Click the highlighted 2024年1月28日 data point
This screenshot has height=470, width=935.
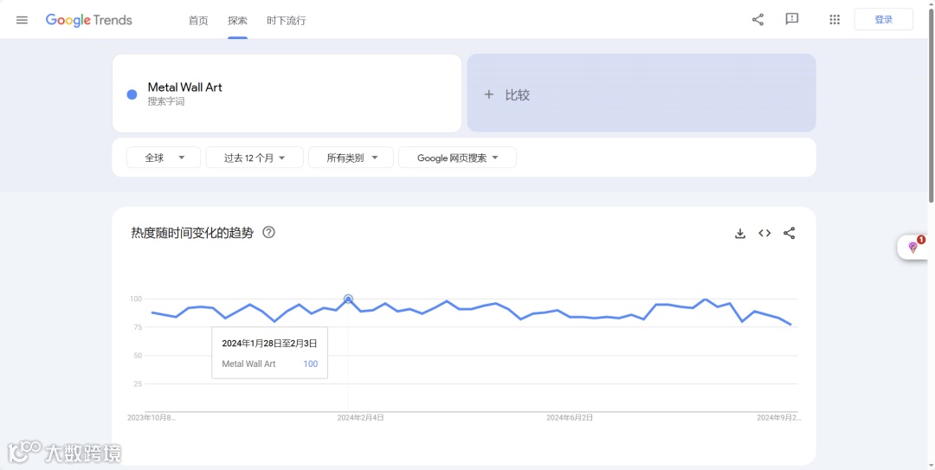point(348,299)
